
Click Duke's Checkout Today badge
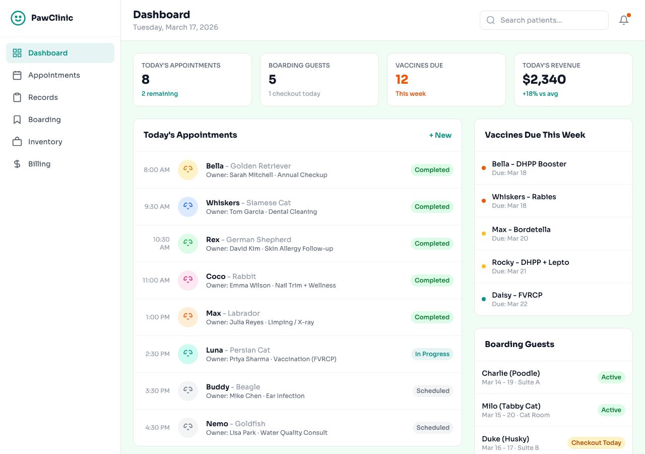(x=596, y=443)
